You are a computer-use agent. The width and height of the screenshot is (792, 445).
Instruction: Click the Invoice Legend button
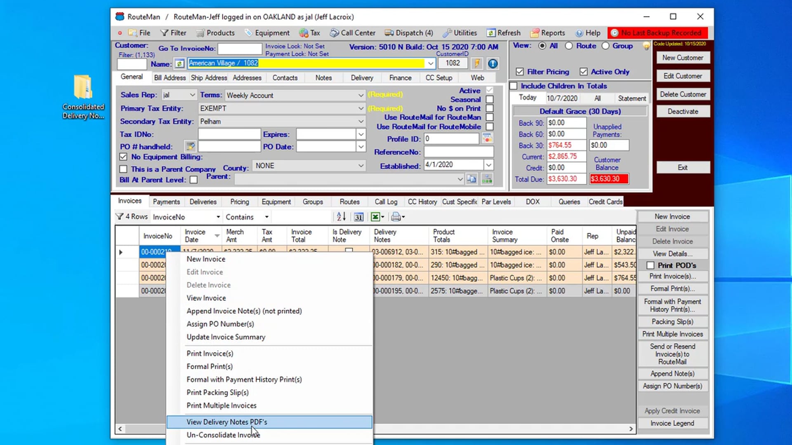(x=672, y=424)
